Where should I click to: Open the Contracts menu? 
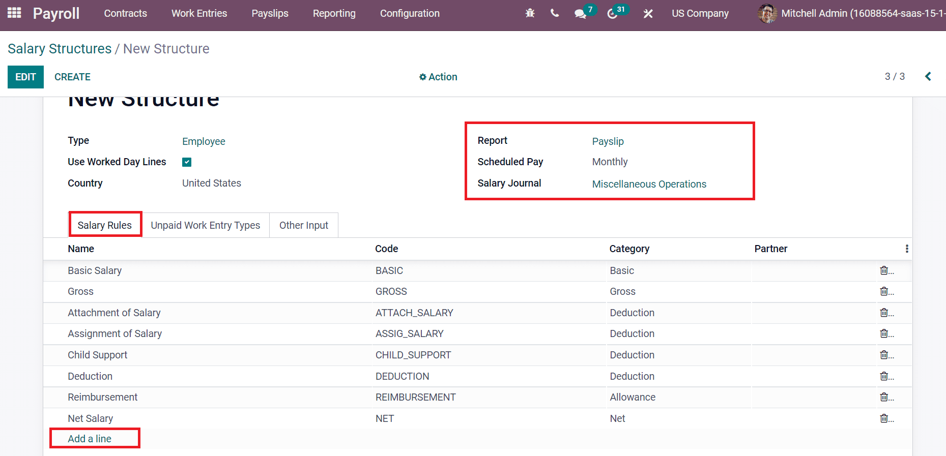[125, 14]
